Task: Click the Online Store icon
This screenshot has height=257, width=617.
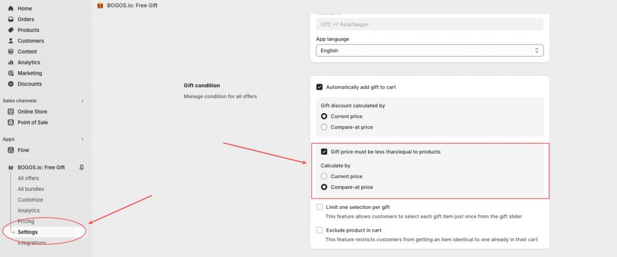Action: pyautogui.click(x=11, y=111)
